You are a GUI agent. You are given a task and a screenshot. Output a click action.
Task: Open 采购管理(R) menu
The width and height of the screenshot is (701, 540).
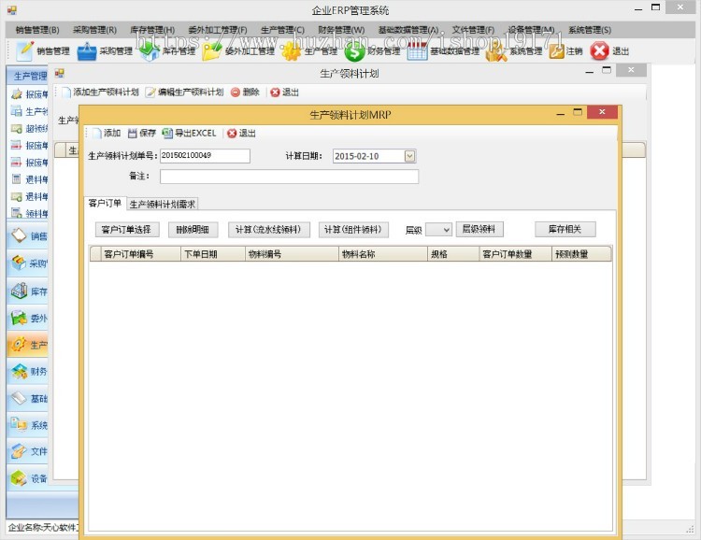point(94,30)
